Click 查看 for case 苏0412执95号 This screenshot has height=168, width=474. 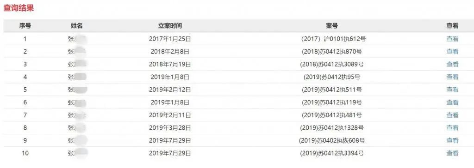(x=452, y=77)
